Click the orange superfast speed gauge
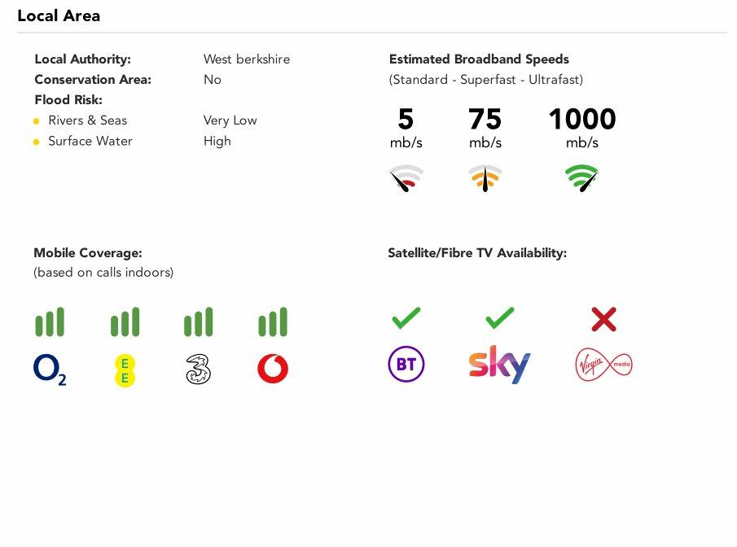737x547 pixels. (485, 177)
